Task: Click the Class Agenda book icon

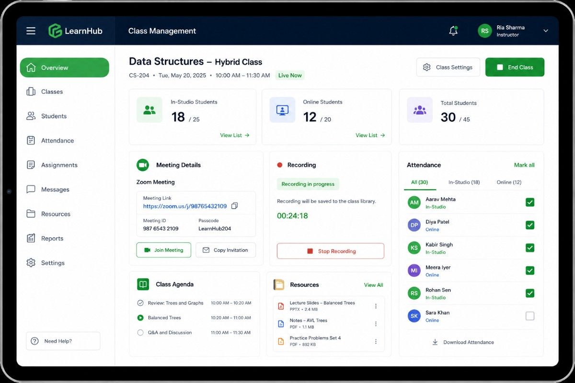Action: point(143,284)
